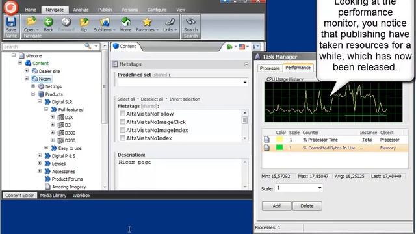Open the Media Library bottom tab
The width and height of the screenshot is (416, 234).
(53, 195)
